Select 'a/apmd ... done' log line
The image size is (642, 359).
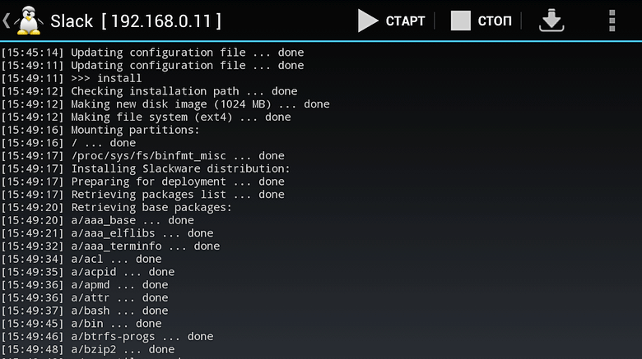pos(84,284)
